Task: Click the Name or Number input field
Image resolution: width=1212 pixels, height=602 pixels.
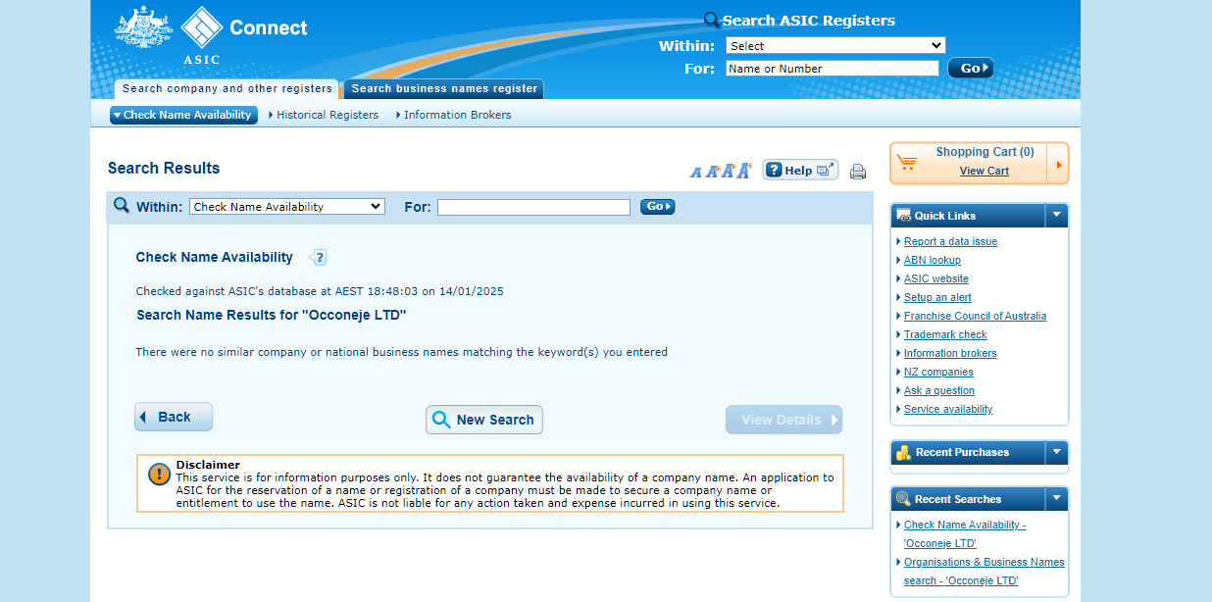Action: pyautogui.click(x=833, y=69)
